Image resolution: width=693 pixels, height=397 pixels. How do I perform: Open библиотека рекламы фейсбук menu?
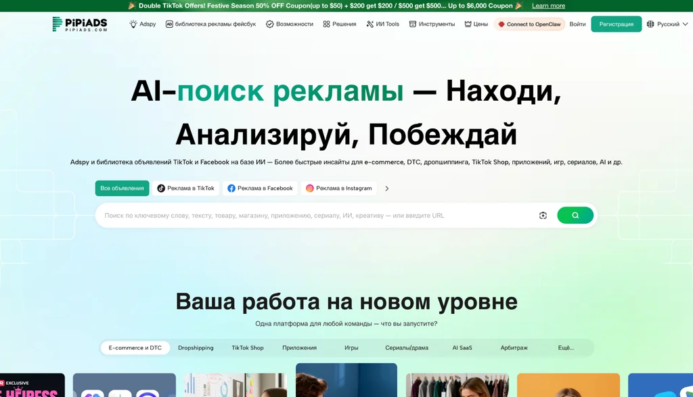pyautogui.click(x=210, y=24)
